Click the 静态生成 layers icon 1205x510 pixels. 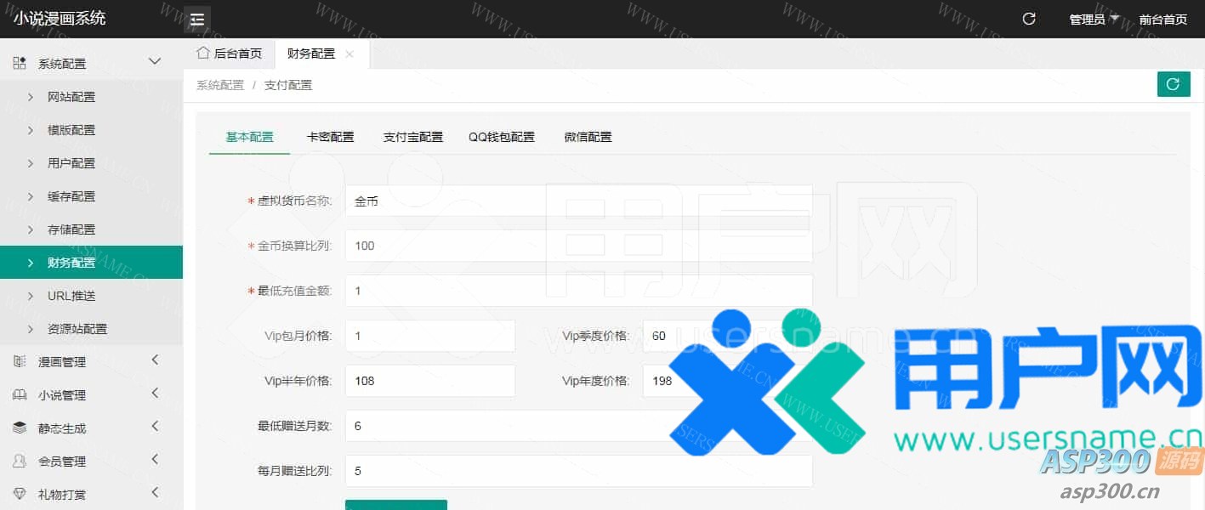click(x=20, y=428)
